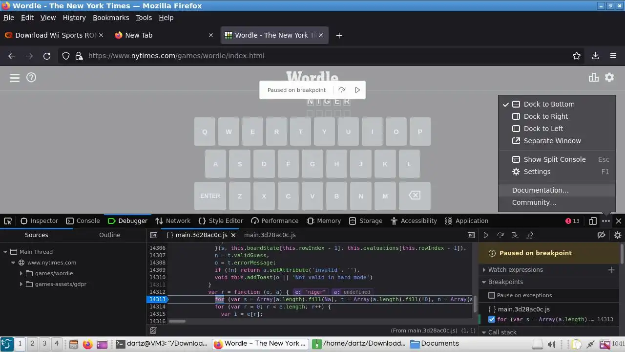Open the Style Editor panel
The height and width of the screenshot is (352, 625).
(x=220, y=221)
